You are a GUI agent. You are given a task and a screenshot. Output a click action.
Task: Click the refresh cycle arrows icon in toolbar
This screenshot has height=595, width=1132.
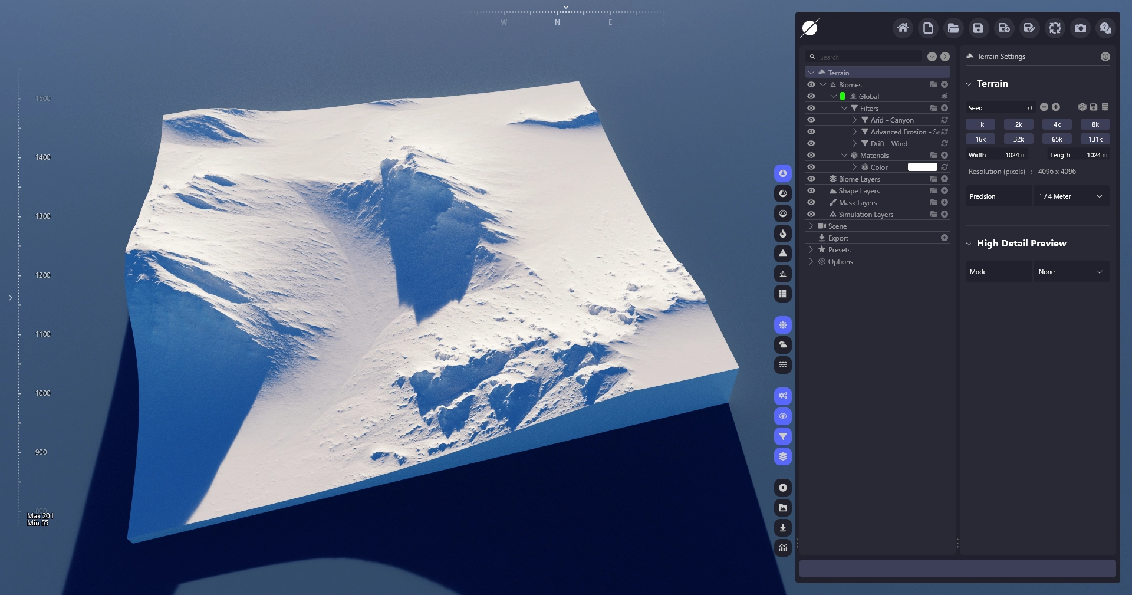click(1055, 28)
